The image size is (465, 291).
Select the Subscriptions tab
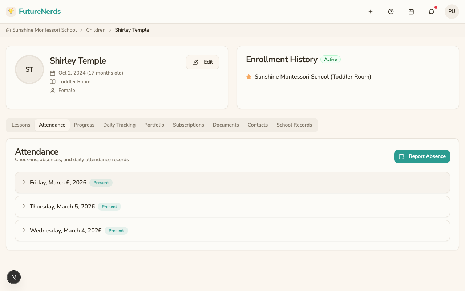(188, 125)
